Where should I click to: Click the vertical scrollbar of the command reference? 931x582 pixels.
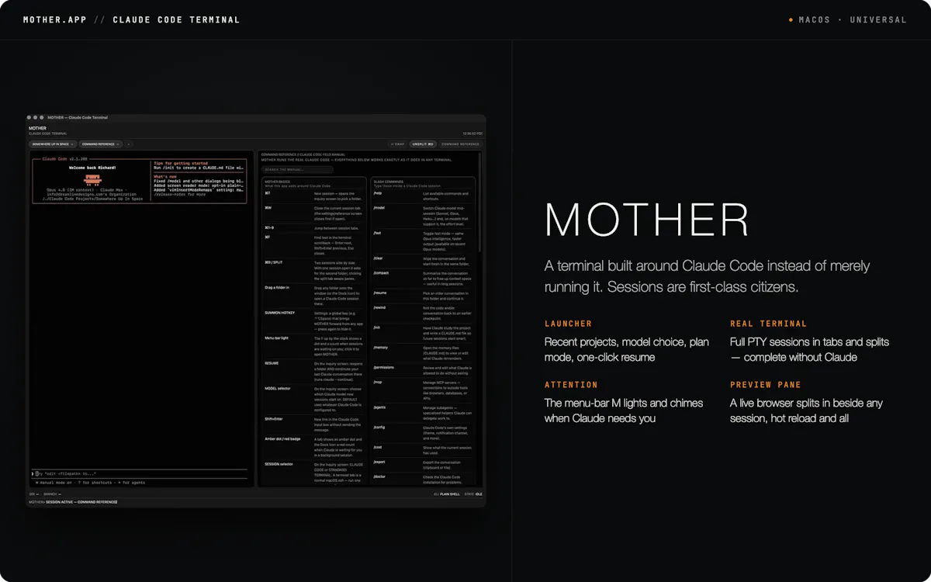[479, 202]
